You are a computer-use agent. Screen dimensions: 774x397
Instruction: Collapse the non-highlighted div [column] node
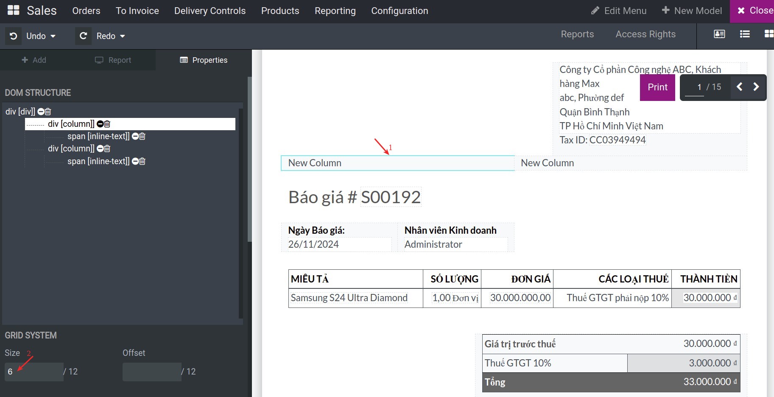pyautogui.click(x=100, y=148)
